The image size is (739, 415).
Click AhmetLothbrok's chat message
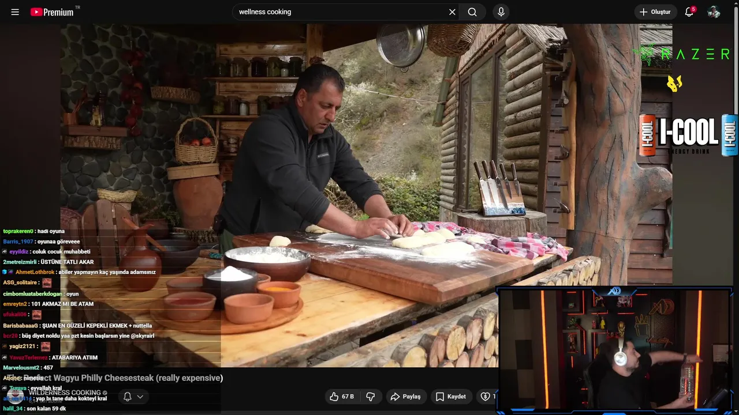(80, 272)
